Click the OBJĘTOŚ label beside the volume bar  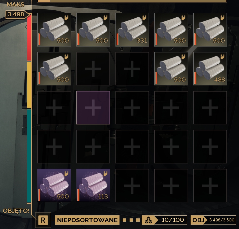tap(16, 211)
